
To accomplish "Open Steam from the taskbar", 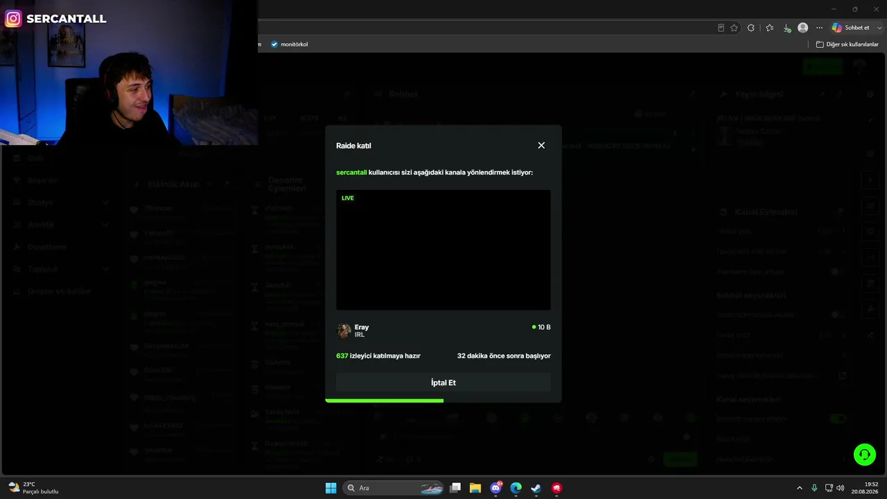I will [x=536, y=488].
